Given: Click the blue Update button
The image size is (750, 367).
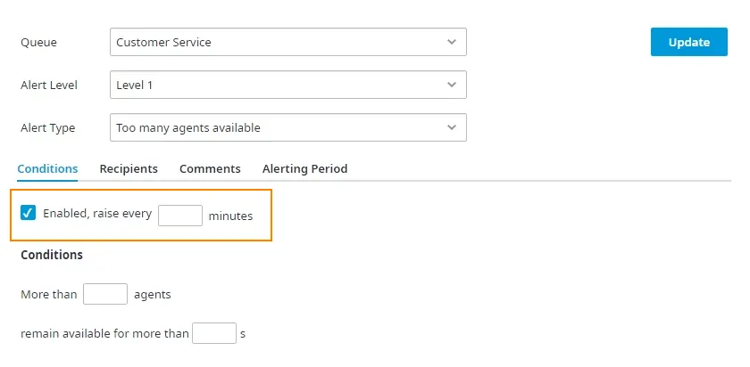Looking at the screenshot, I should click(x=688, y=42).
